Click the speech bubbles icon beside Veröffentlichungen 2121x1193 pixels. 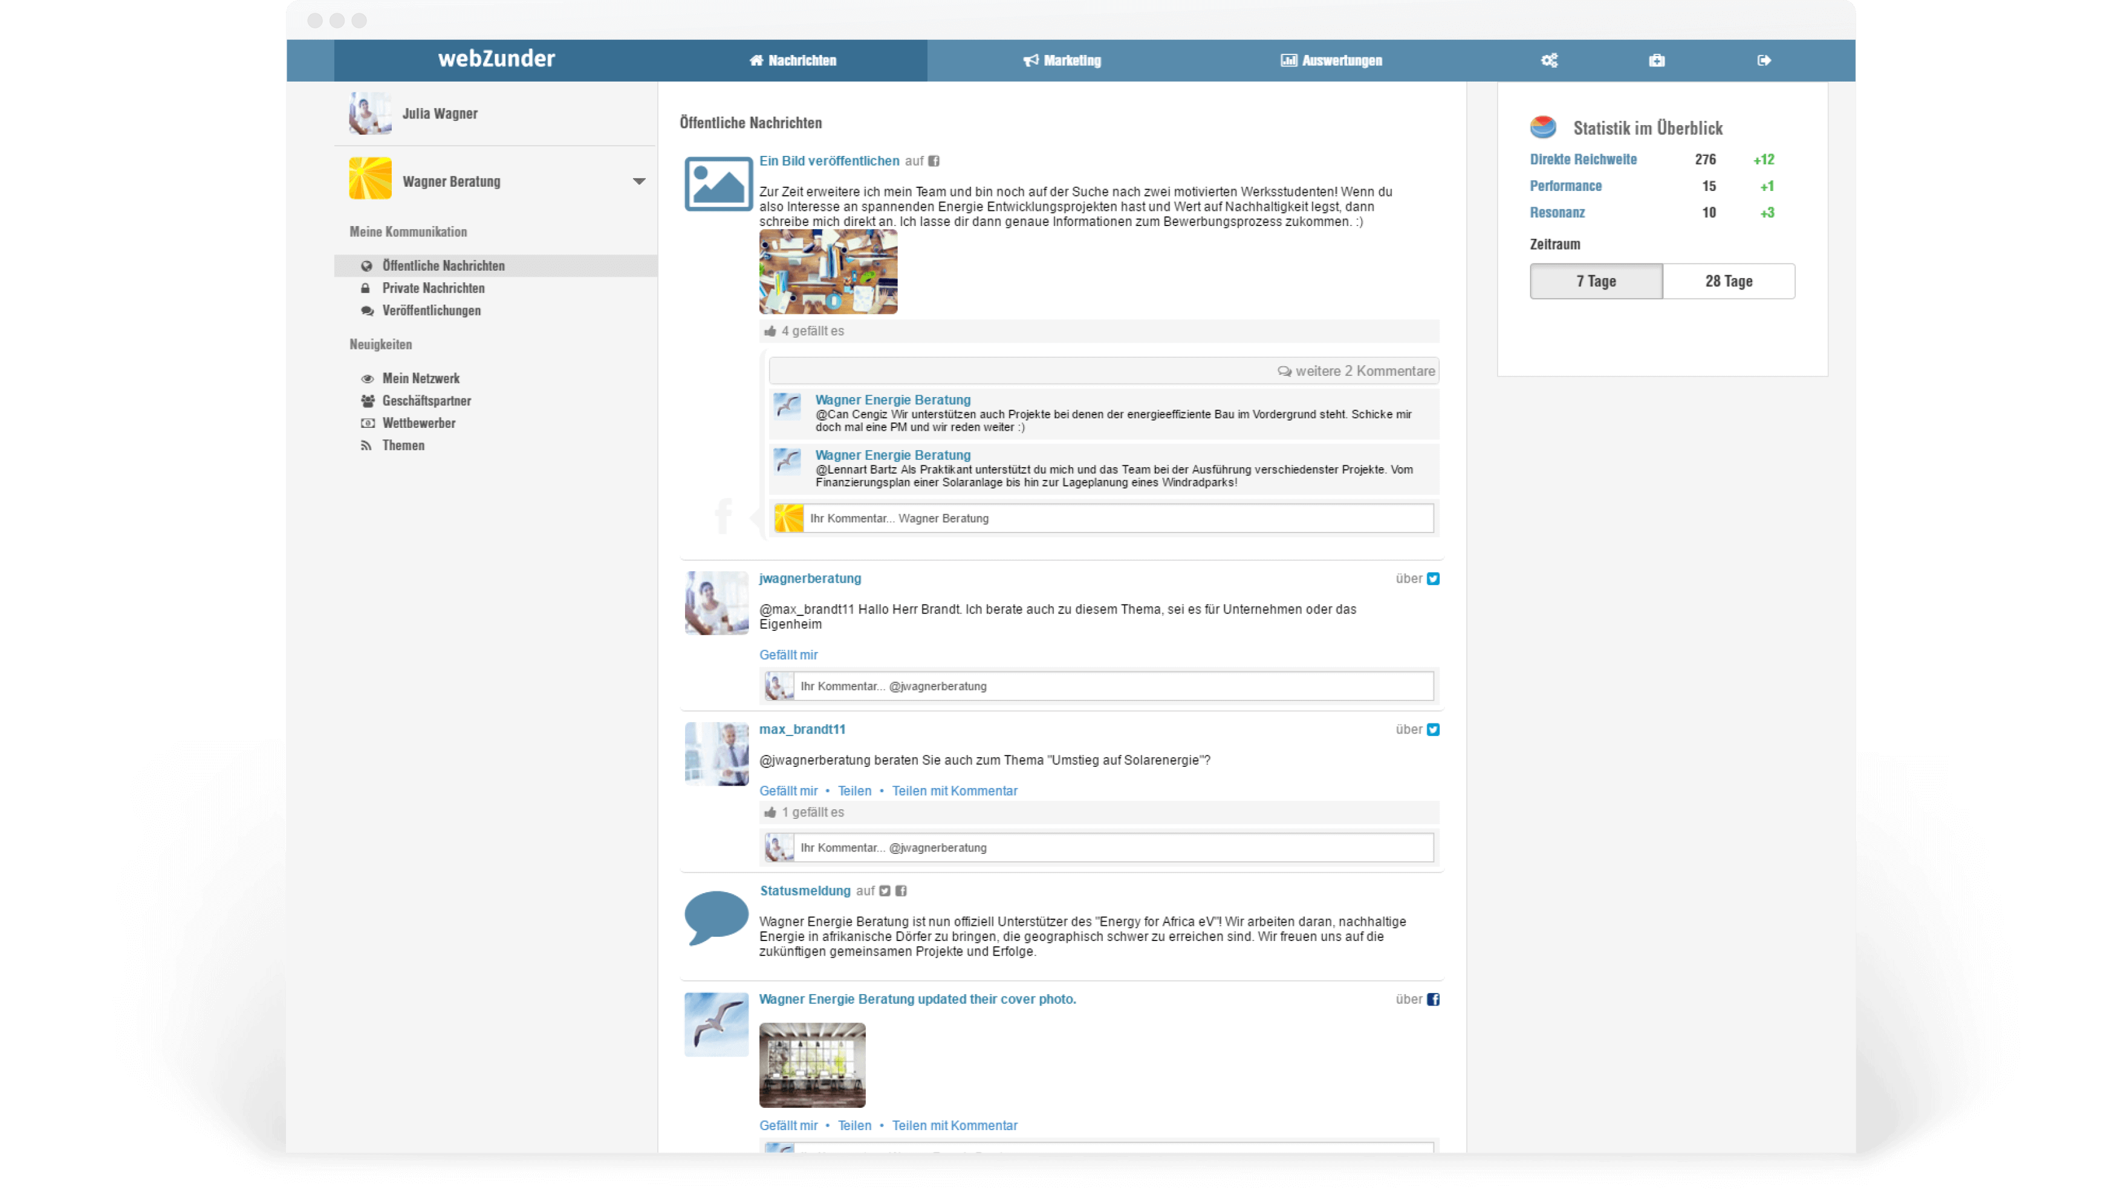click(x=367, y=310)
